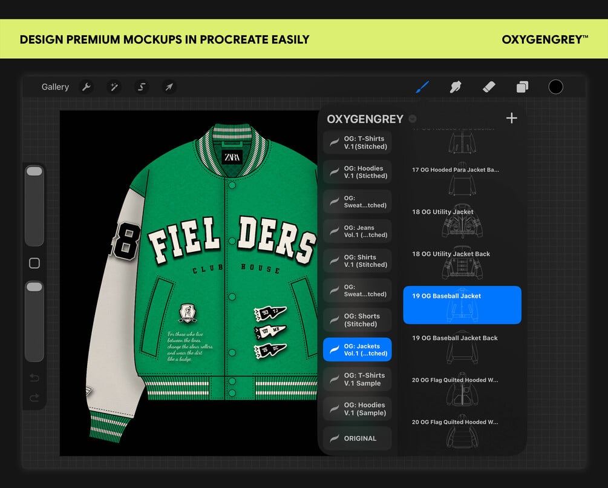Click the brush icon beside OG: Shorts (Stitched)

tap(334, 320)
